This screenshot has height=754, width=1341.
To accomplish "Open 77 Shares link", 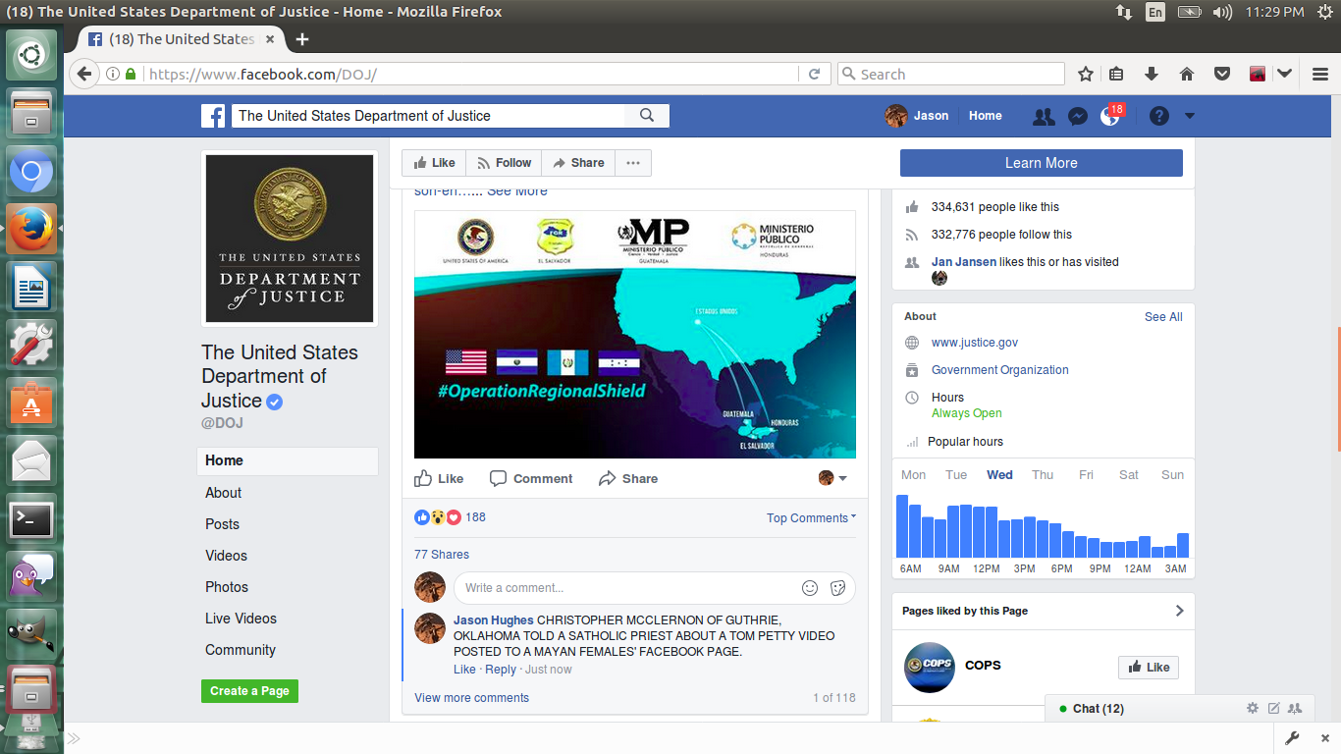I will coord(442,555).
